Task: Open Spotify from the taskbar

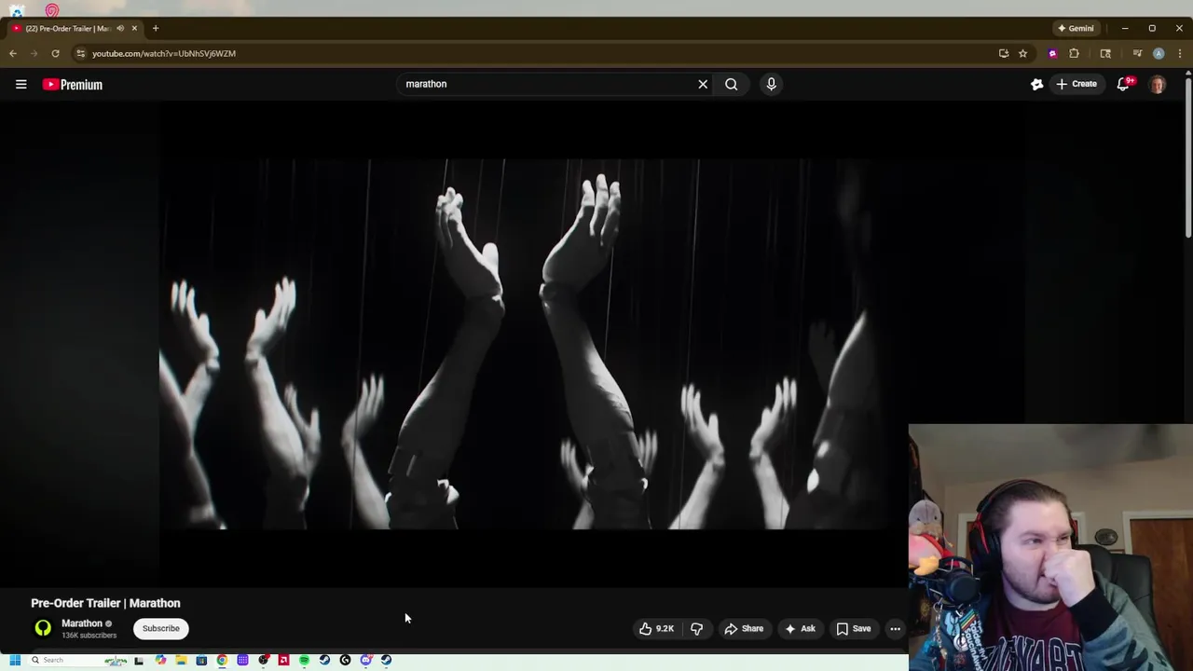Action: [x=304, y=660]
